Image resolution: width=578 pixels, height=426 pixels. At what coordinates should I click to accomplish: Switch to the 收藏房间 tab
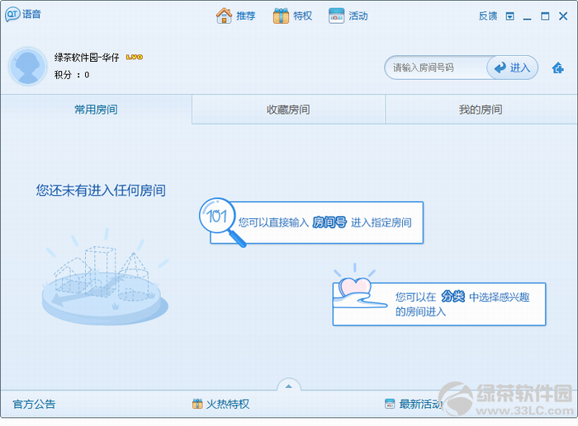tap(288, 110)
